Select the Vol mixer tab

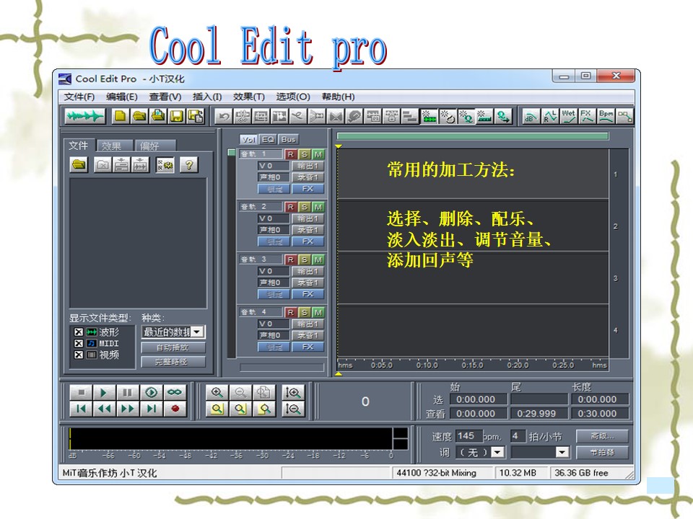click(x=248, y=139)
